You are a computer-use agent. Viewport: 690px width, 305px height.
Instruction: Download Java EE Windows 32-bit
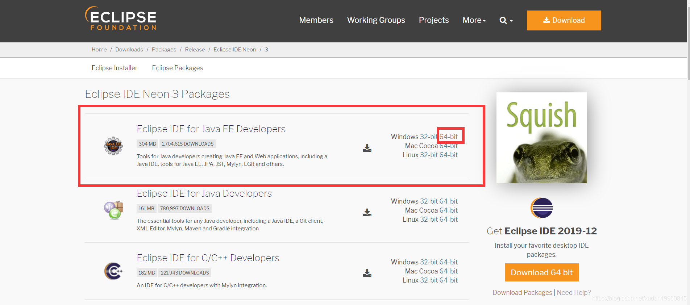[x=429, y=137]
